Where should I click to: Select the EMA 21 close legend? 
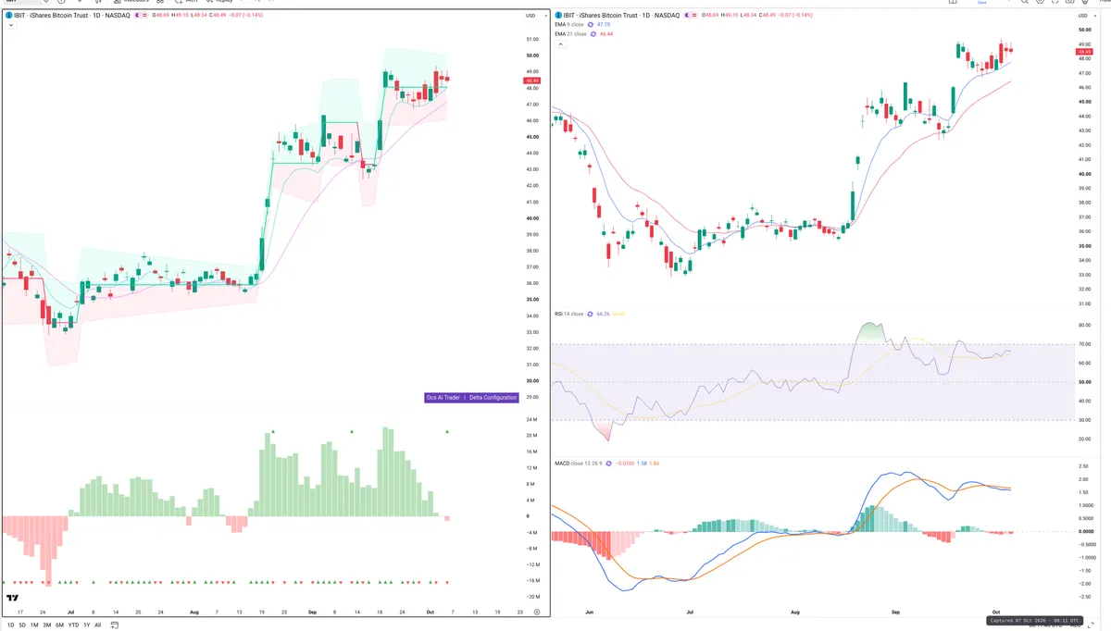pyautogui.click(x=571, y=33)
